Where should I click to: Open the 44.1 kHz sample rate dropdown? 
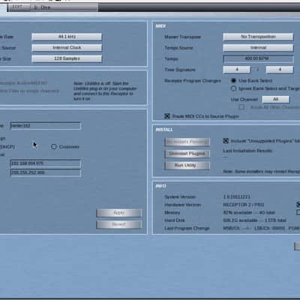coord(67,37)
